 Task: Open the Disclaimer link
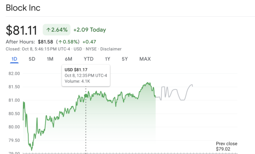(111, 49)
